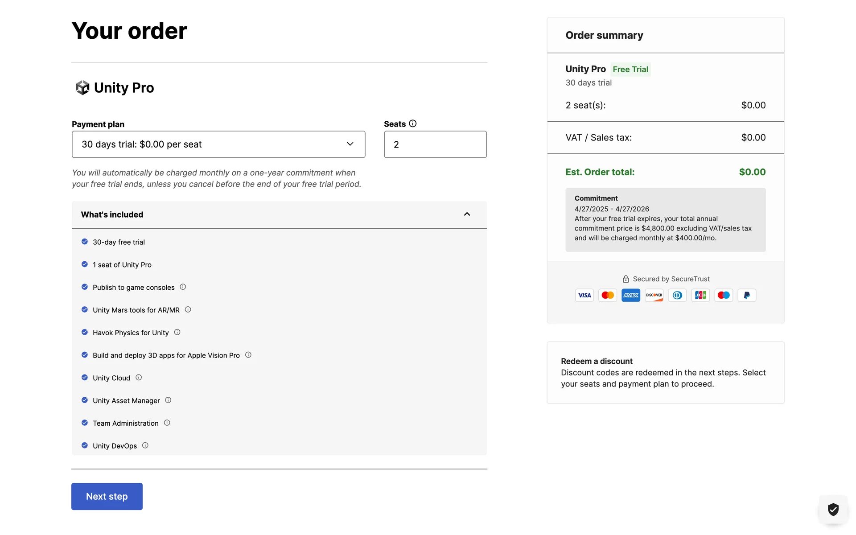Click the Unity Cloud info icon
This screenshot has height=535, width=856.
(139, 378)
